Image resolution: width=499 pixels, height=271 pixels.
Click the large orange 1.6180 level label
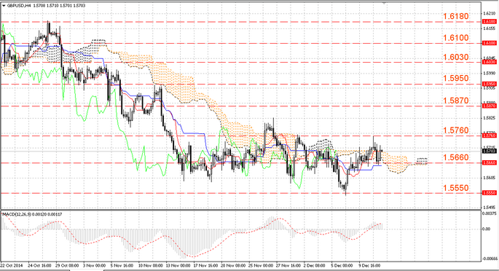coord(456,16)
